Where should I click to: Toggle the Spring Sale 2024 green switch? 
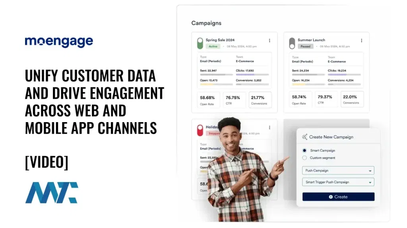click(x=200, y=43)
